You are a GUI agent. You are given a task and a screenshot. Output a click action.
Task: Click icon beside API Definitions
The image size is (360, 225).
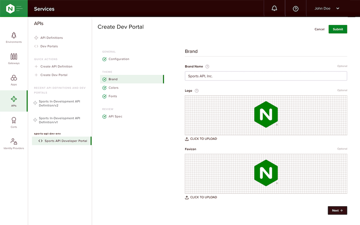click(x=36, y=38)
